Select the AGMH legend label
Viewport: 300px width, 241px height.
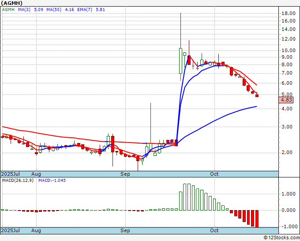pos(8,10)
